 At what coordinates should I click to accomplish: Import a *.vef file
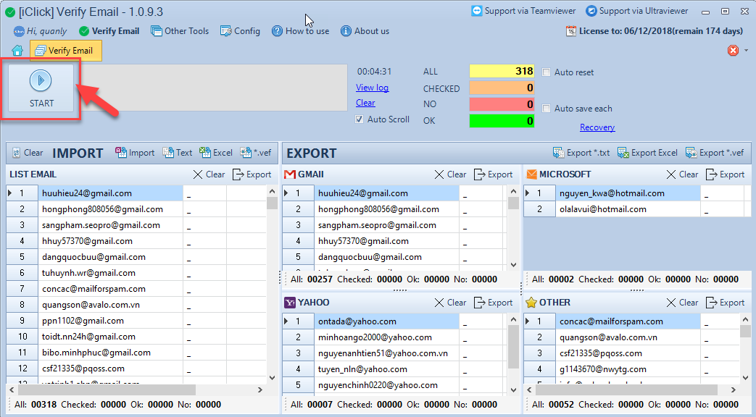(x=256, y=153)
